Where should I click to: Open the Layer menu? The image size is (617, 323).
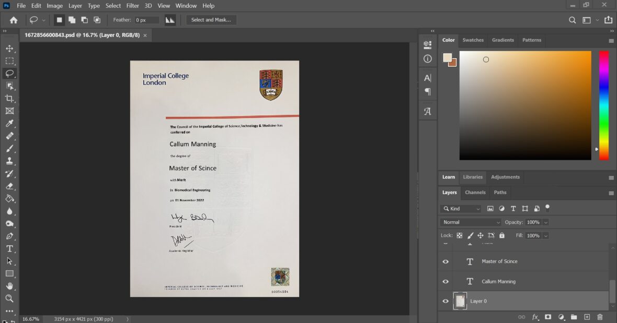click(75, 6)
